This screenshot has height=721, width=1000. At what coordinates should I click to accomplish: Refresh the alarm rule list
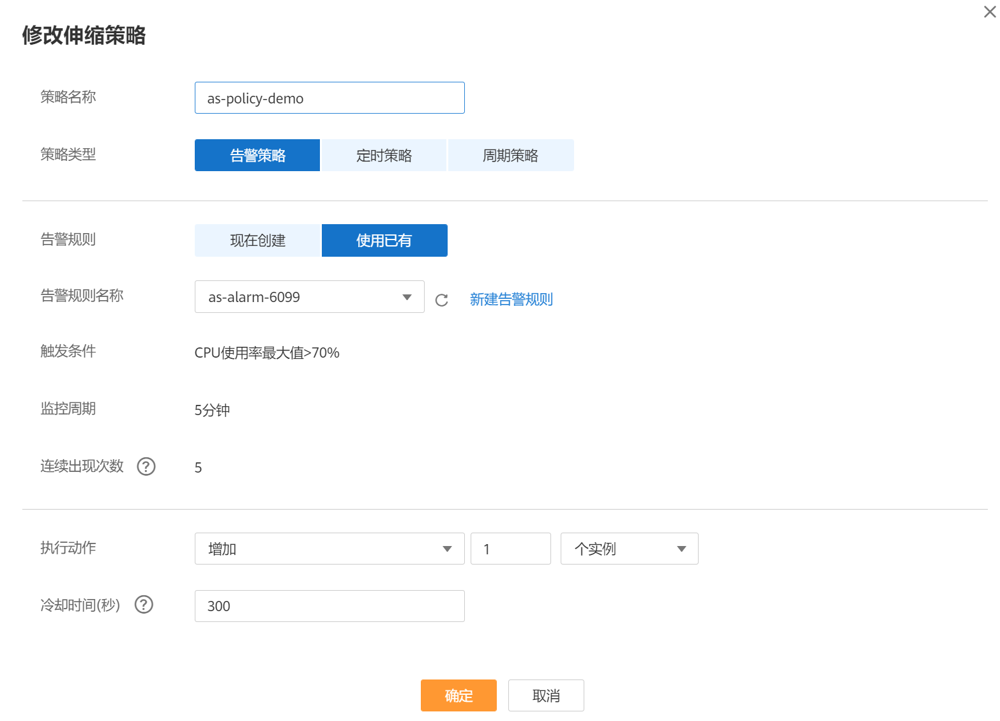click(x=441, y=300)
